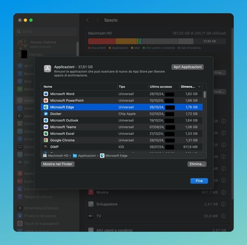Select Applicazioni in the path bar
The height and width of the screenshot is (245, 247).
click(87, 156)
